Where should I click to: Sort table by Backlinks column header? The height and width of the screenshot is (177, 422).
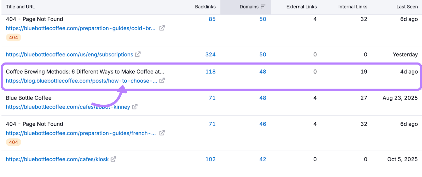[205, 7]
